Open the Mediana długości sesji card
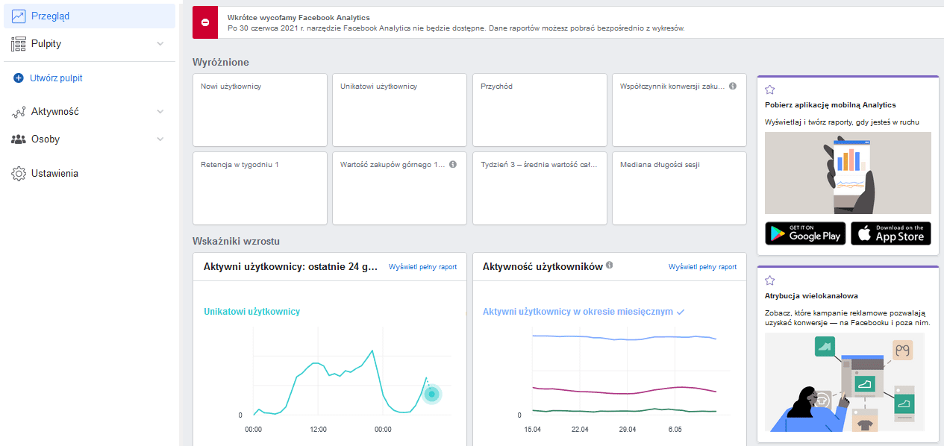 [679, 188]
